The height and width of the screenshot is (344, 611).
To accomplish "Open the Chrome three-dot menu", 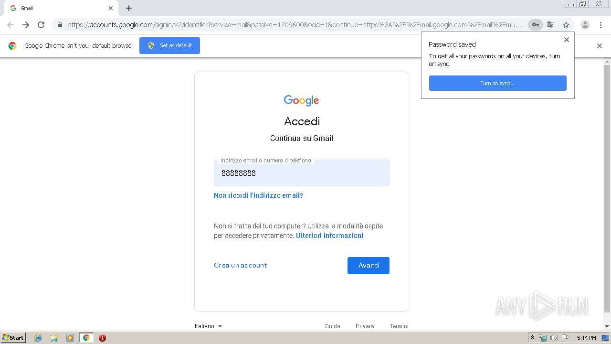I will [x=600, y=25].
